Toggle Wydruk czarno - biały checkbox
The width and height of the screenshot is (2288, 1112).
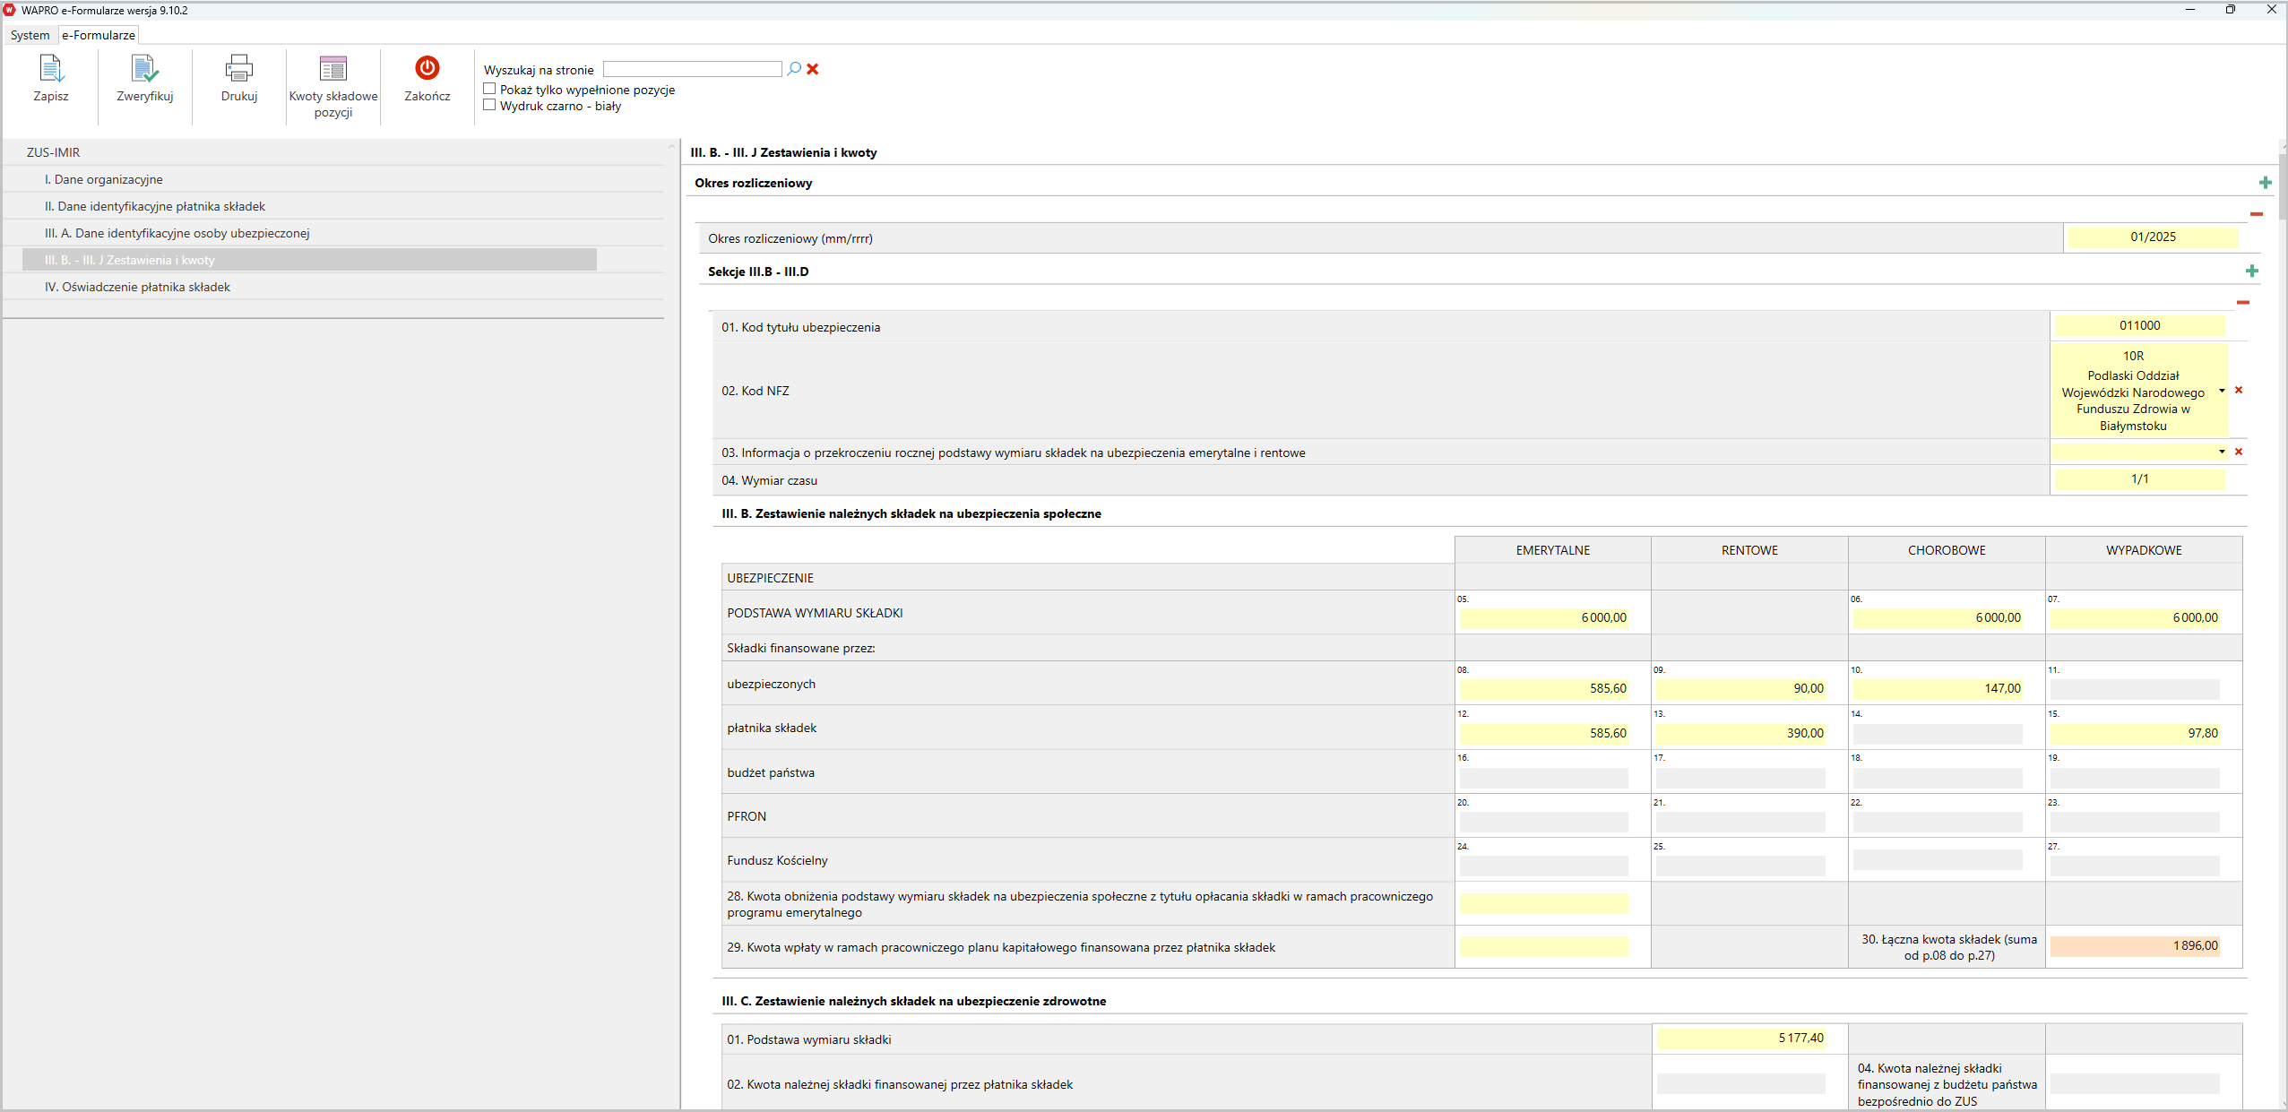click(489, 105)
